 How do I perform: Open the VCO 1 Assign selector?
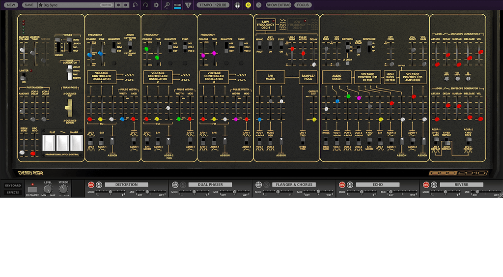pos(112,141)
